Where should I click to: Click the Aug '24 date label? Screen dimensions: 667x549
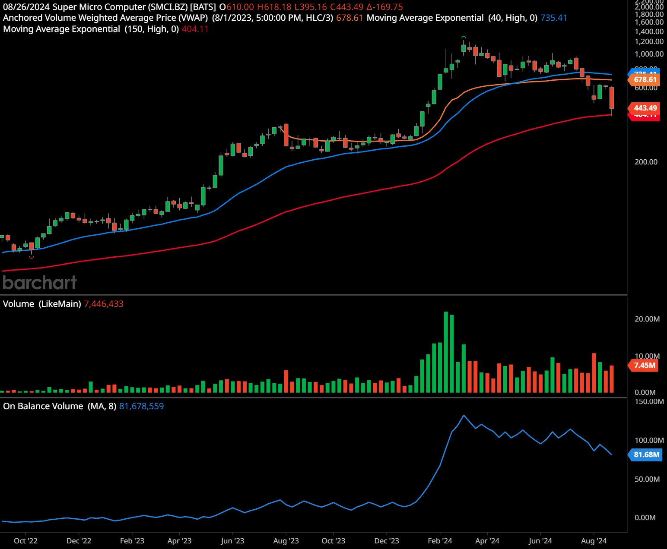coord(594,541)
